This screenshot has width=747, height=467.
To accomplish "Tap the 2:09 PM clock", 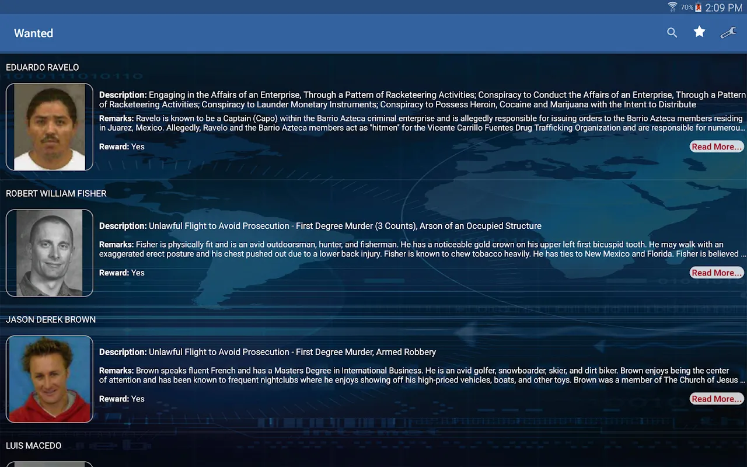I will [x=724, y=8].
